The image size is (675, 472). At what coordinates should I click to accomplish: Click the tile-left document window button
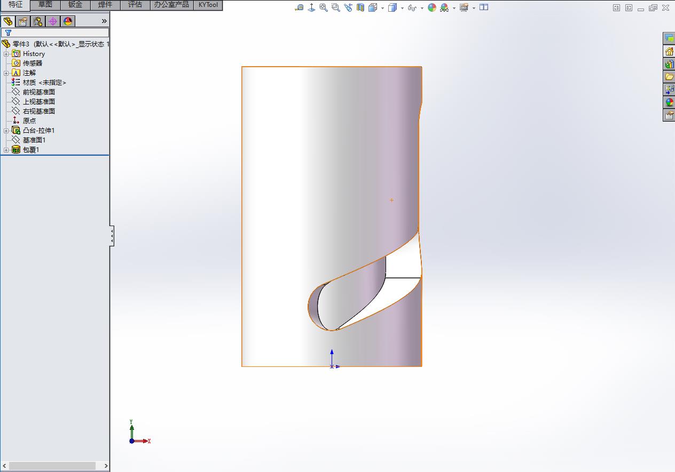616,7
